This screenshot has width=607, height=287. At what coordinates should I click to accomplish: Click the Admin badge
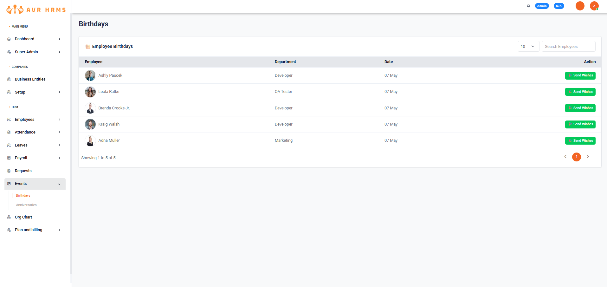click(542, 6)
